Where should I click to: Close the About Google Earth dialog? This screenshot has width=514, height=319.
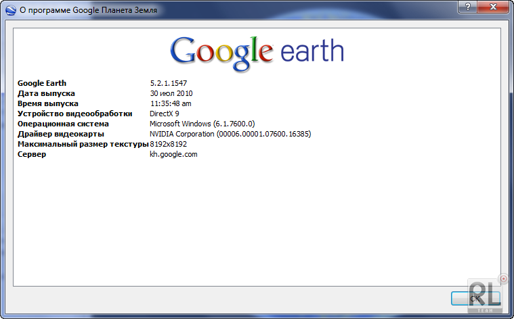tap(494, 8)
